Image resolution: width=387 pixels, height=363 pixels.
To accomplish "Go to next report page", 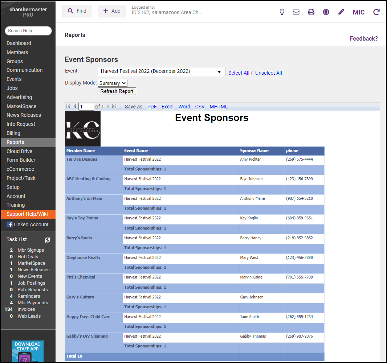I will point(107,106).
